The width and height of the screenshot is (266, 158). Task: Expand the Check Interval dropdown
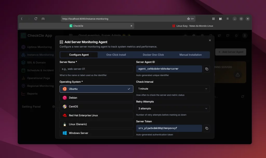(x=173, y=89)
